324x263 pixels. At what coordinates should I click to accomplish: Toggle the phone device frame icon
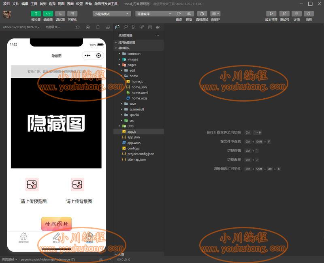(98, 27)
